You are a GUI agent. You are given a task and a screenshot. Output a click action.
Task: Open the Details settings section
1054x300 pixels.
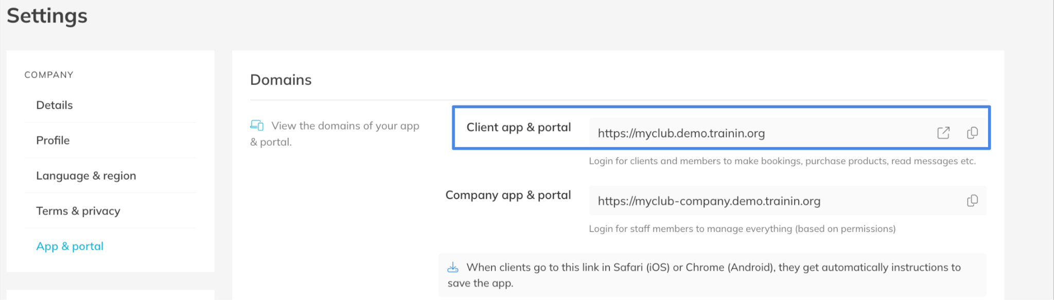[55, 105]
